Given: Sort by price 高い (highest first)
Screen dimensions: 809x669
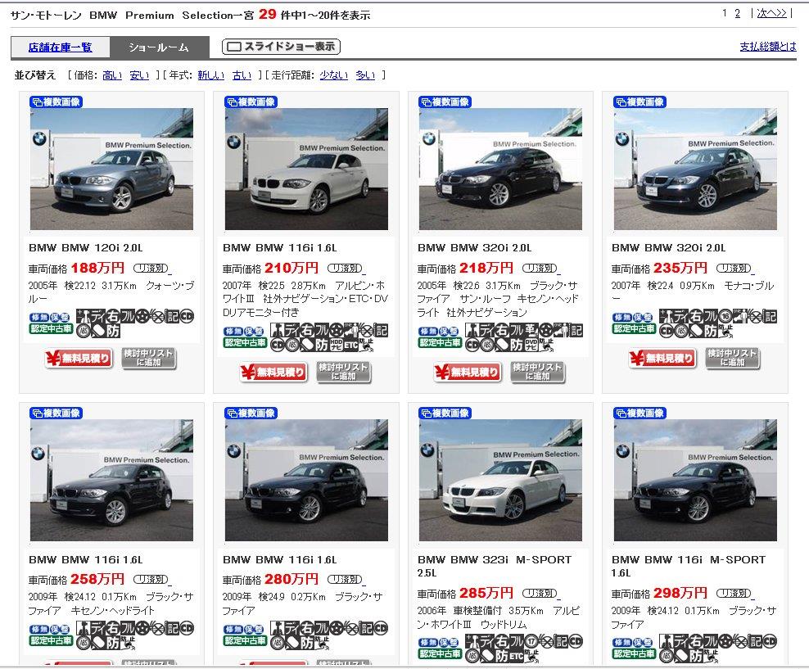Looking at the screenshot, I should [x=112, y=75].
